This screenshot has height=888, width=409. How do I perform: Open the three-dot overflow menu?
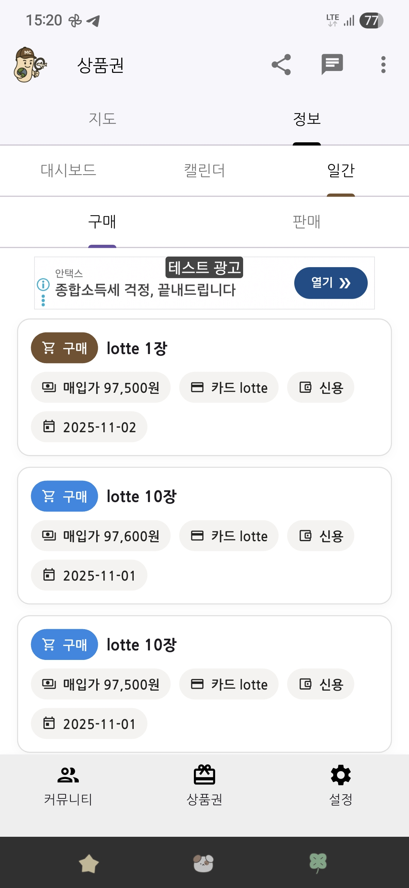[x=383, y=65]
